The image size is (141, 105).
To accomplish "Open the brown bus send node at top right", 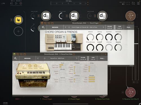I will point(131,16).
